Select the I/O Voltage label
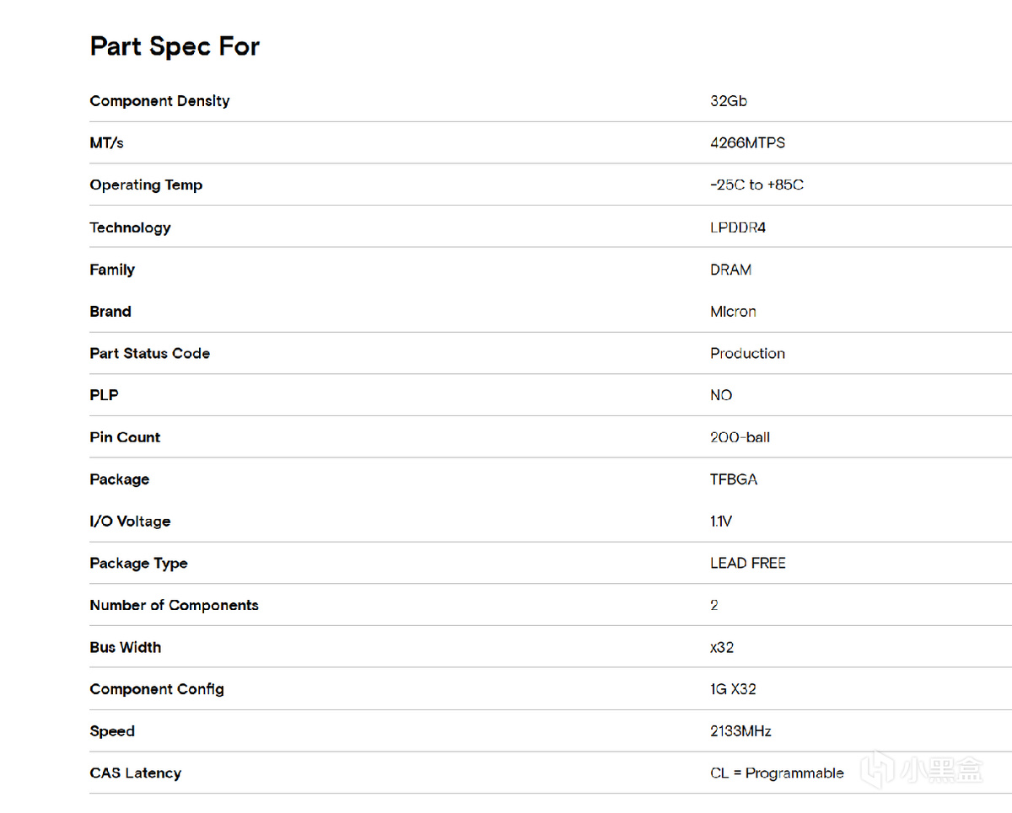This screenshot has width=1012, height=813. (x=130, y=521)
